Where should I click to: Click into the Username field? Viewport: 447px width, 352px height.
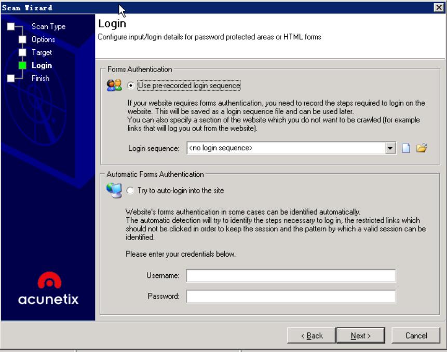[x=291, y=275]
